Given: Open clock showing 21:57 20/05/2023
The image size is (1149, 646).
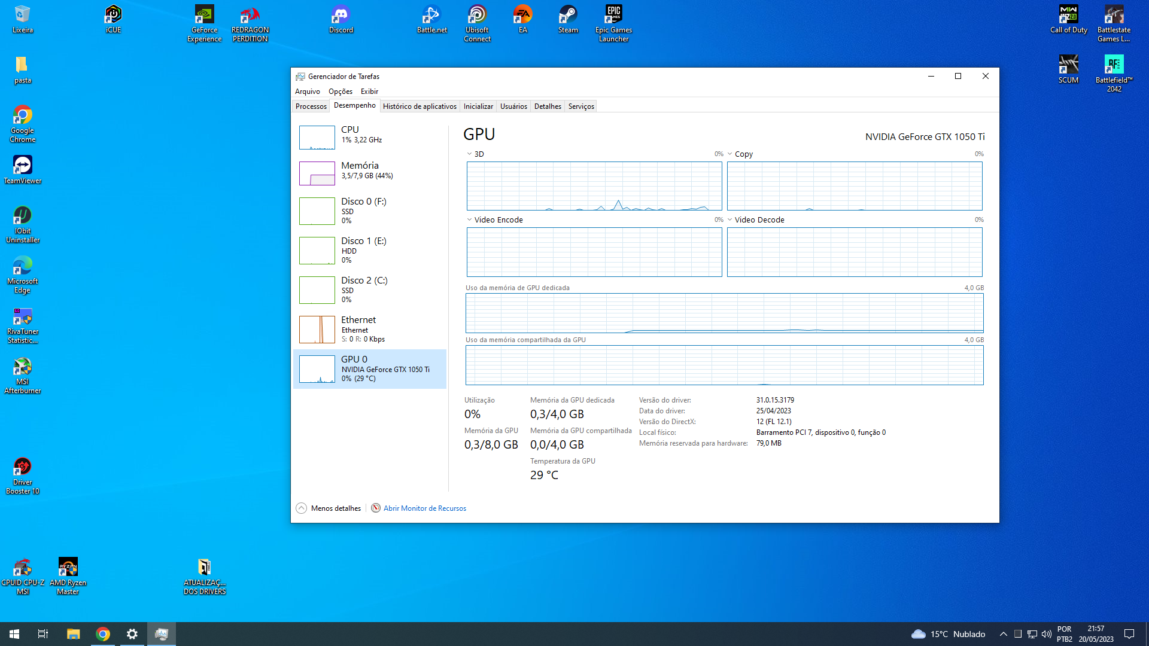Looking at the screenshot, I should coord(1096,634).
